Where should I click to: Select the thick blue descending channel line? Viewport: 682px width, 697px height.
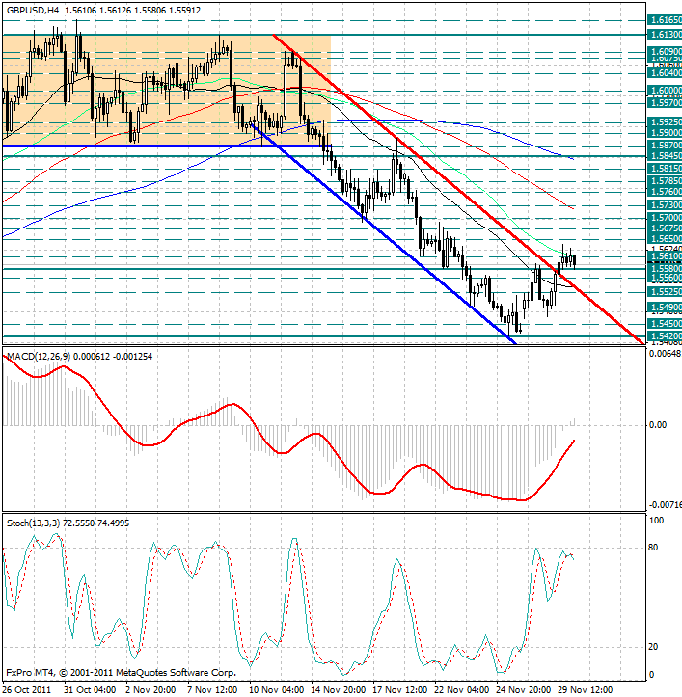384,234
